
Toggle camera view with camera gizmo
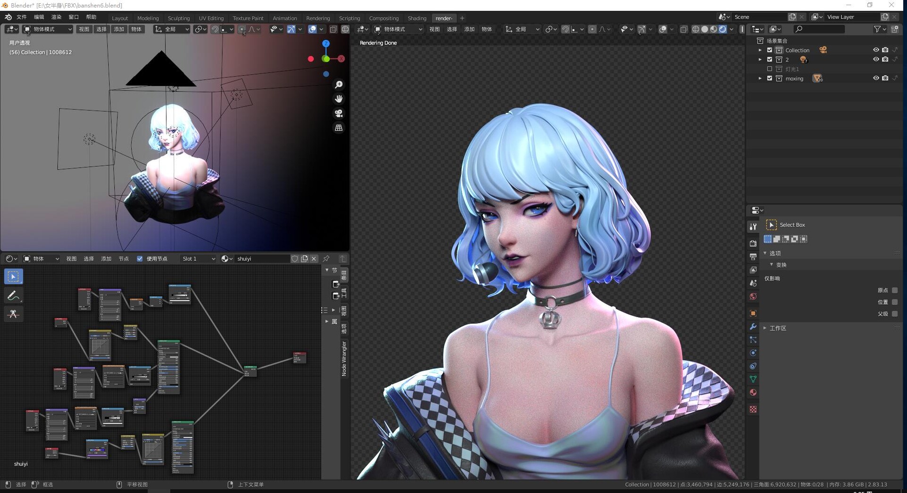point(339,113)
